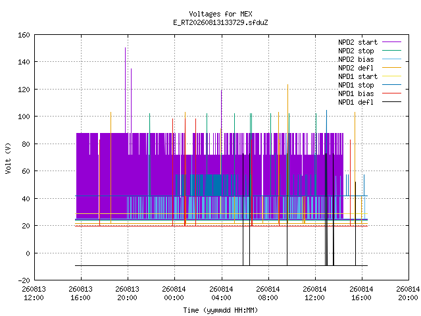This screenshot has width=421, height=316.
Task: Click the dark blue NPD1 stop legend line
Action: pyautogui.click(x=391, y=85)
